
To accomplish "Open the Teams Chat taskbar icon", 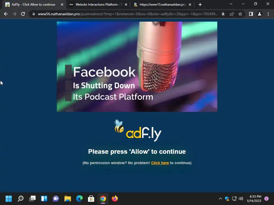I will point(56,199).
